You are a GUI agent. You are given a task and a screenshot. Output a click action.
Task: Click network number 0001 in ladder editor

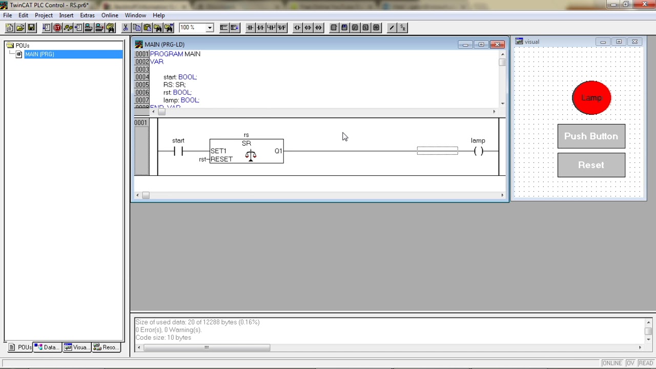tap(141, 122)
